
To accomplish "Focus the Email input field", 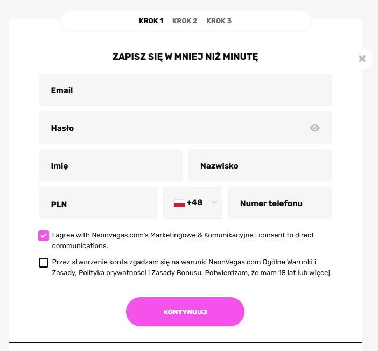I will [185, 90].
